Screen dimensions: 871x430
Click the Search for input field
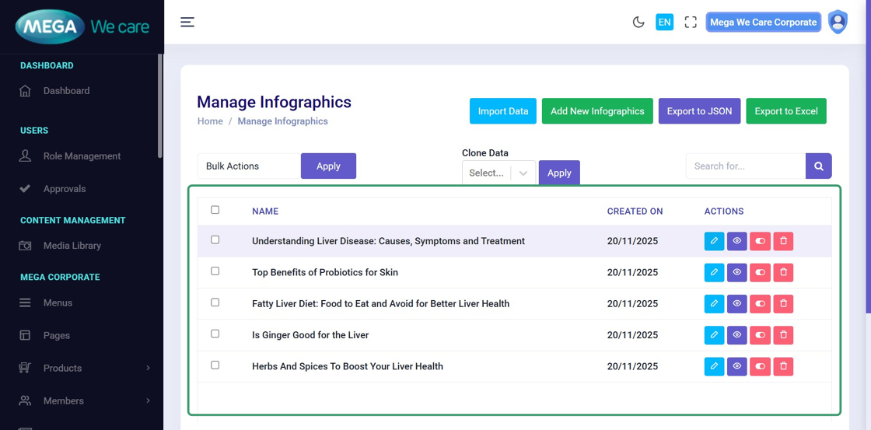(x=745, y=166)
